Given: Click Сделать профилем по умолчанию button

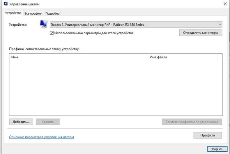Looking at the screenshot, I should (192, 122).
